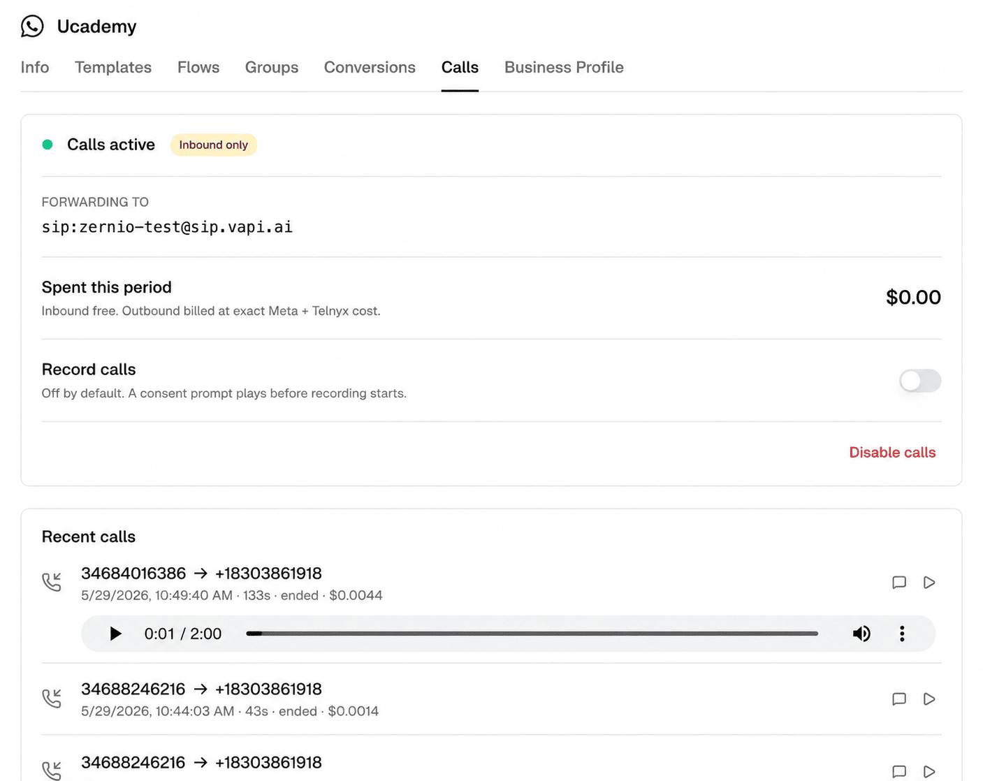Click the Recent calls heading
Screen dimensions: 983x781
(89, 537)
